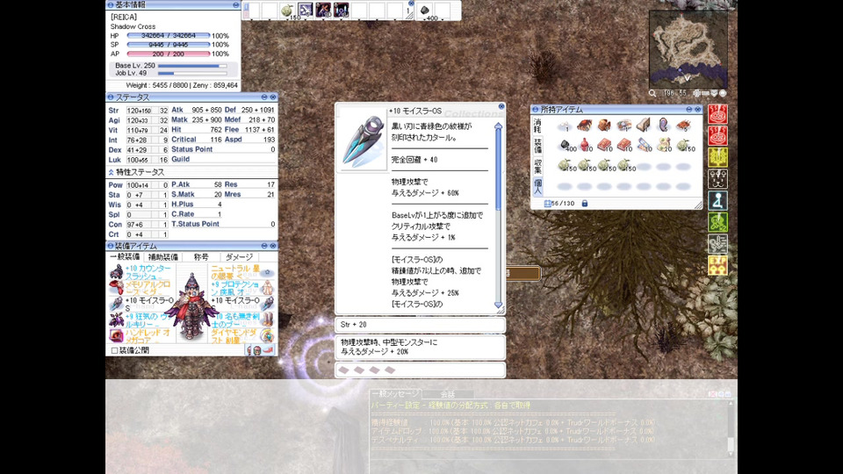The width and height of the screenshot is (843, 474).
Task: Select the purple shell item in inventory
Action: point(664,126)
